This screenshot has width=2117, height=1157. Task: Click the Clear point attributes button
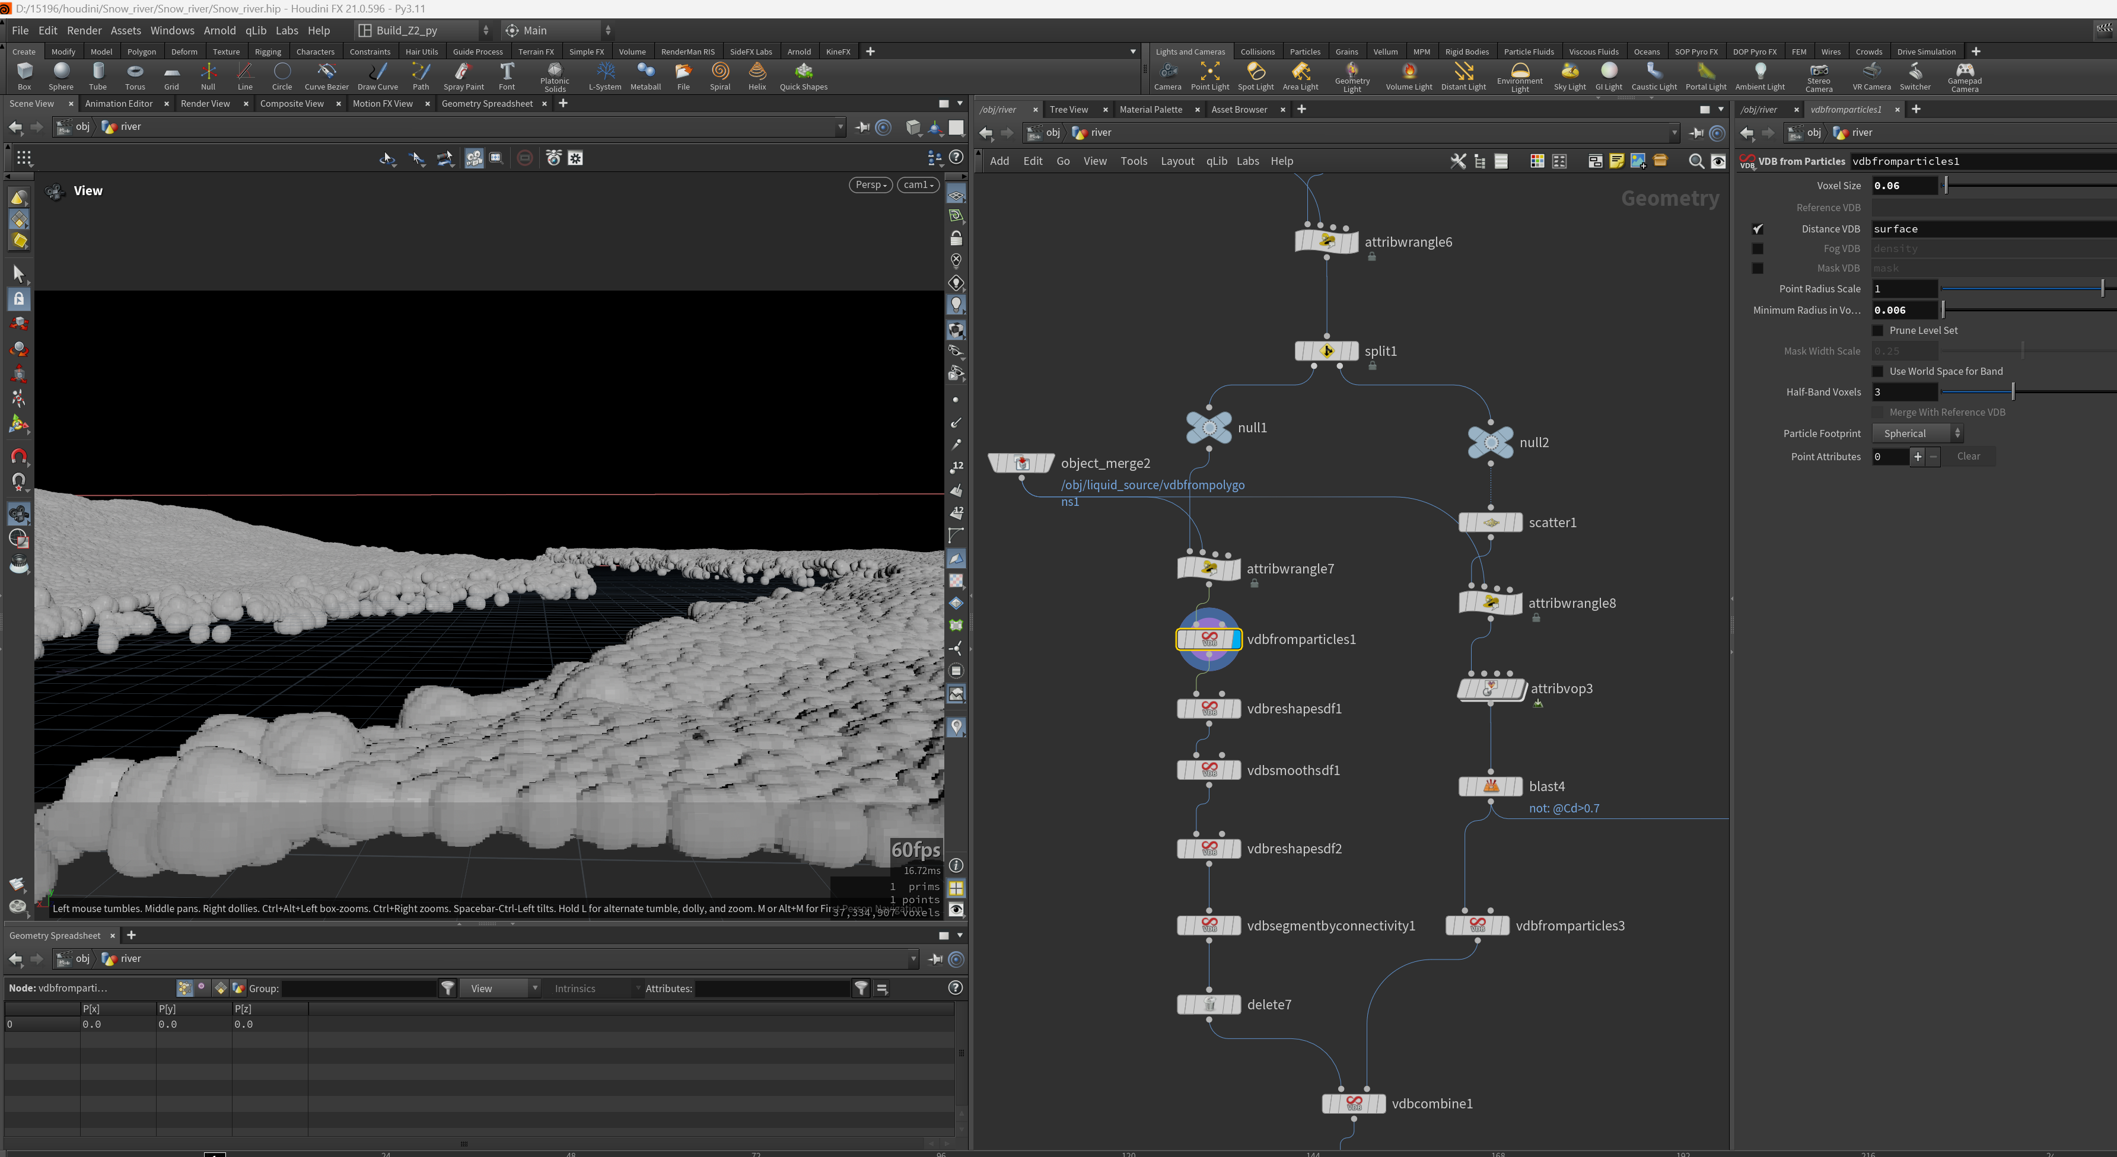pyautogui.click(x=1968, y=456)
